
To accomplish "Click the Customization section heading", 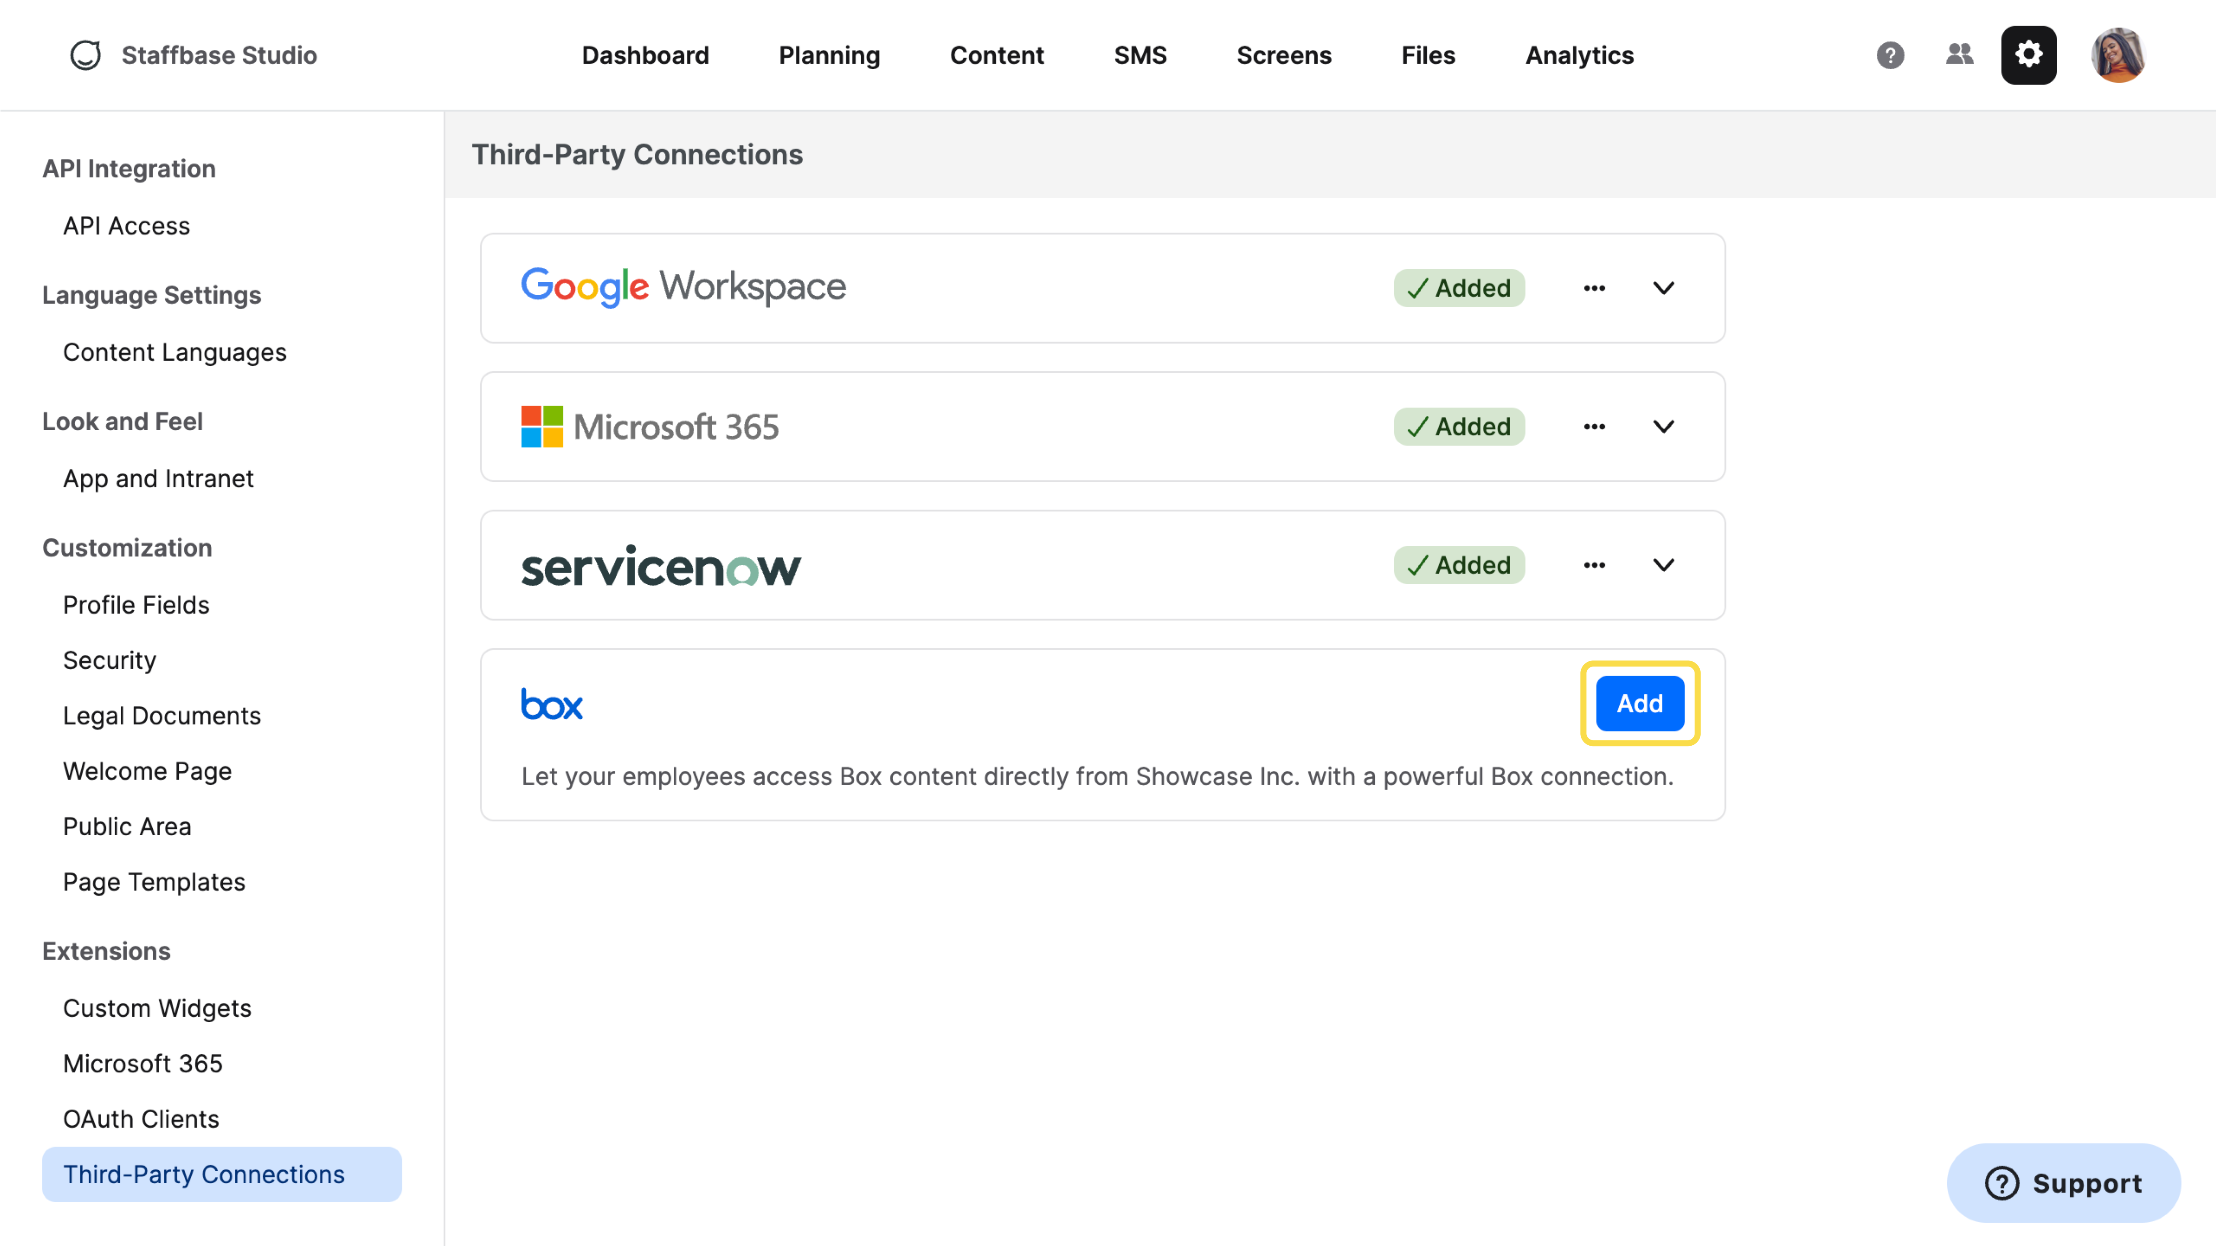I will [x=127, y=548].
